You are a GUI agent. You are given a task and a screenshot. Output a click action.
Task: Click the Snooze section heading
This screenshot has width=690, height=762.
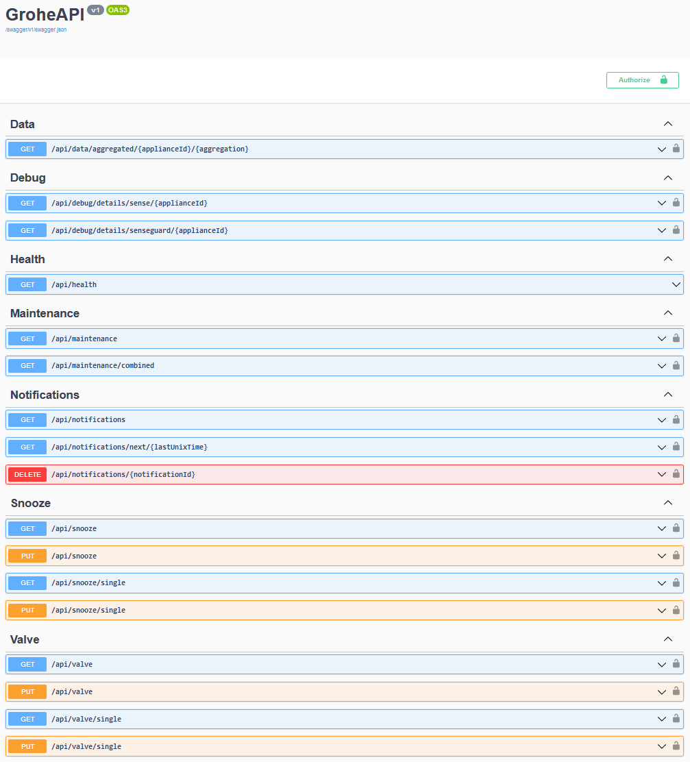coord(31,504)
